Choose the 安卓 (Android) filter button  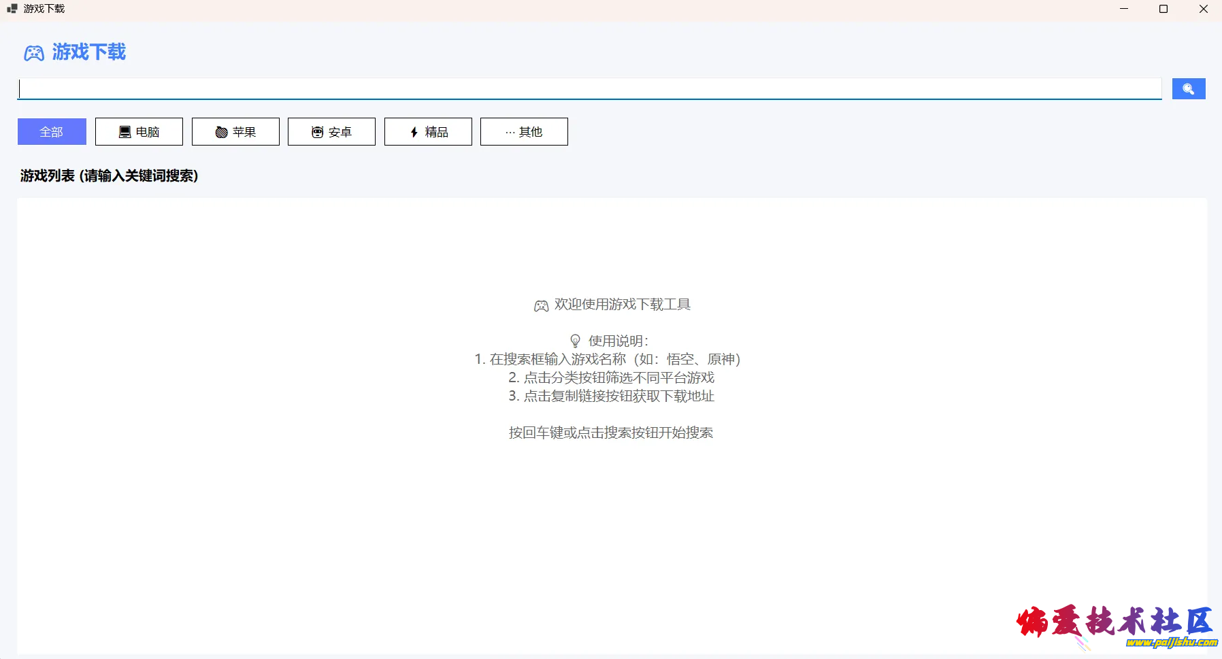[x=331, y=132]
